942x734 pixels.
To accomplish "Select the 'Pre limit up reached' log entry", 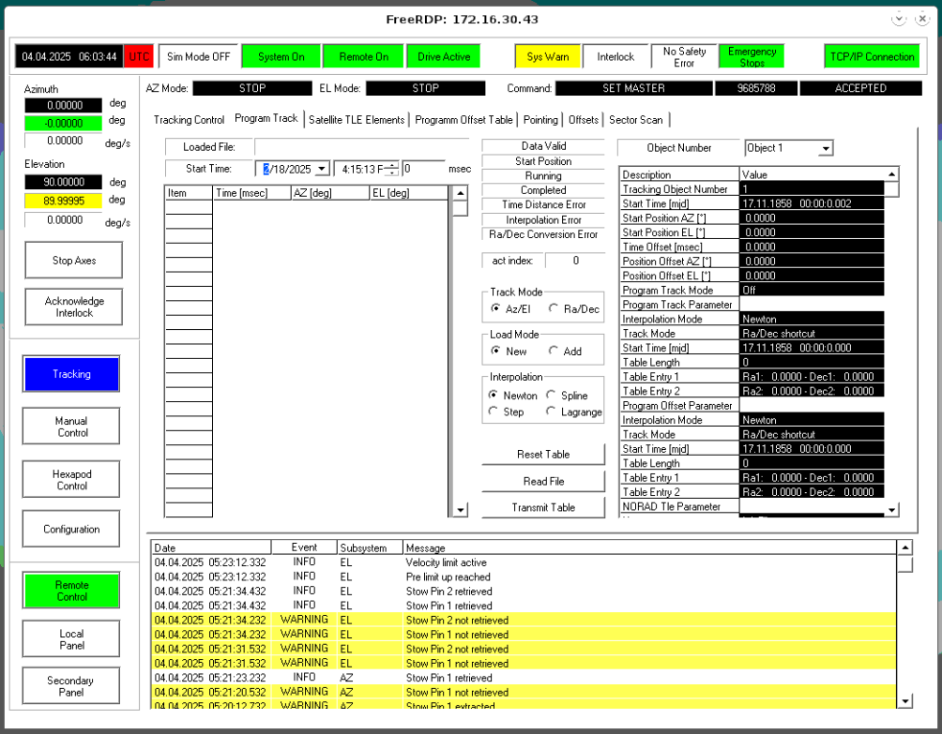I will [x=524, y=577].
